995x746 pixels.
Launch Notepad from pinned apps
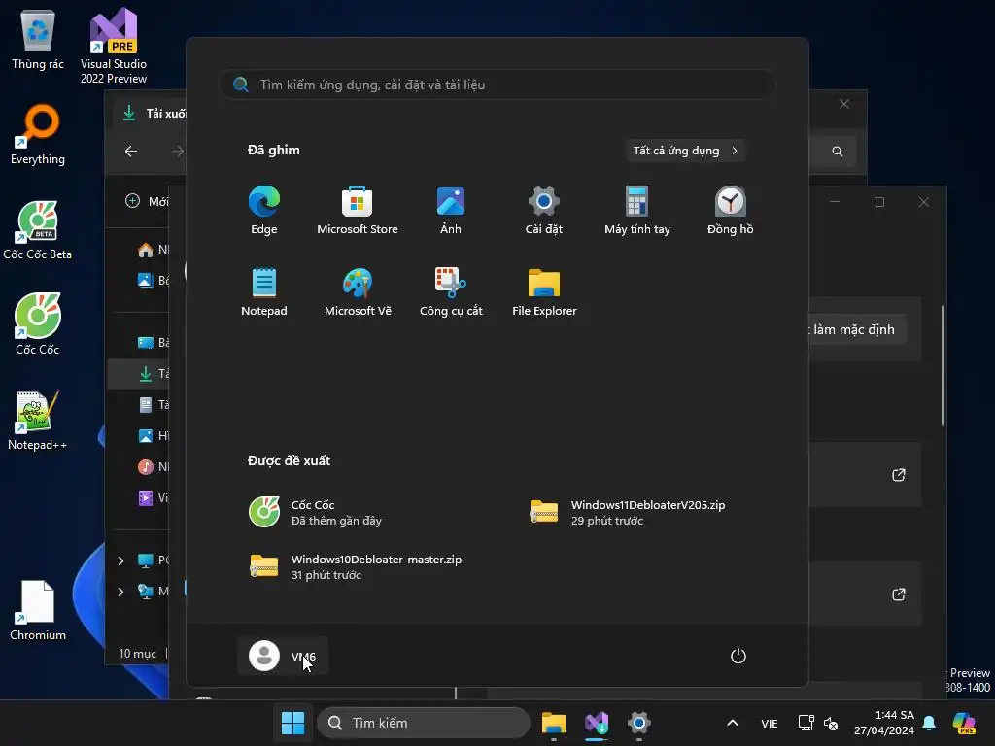click(x=264, y=291)
